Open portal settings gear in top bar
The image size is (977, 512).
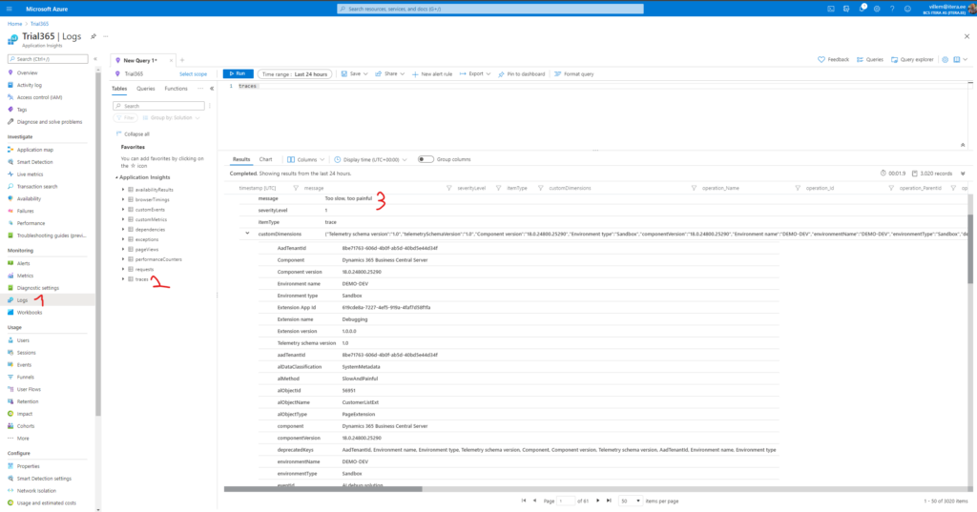click(x=877, y=9)
